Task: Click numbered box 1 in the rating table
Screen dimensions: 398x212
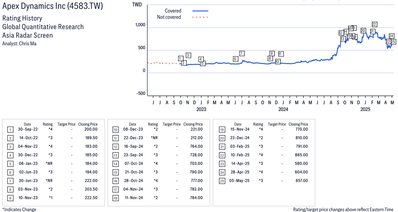Action: pos(10,130)
